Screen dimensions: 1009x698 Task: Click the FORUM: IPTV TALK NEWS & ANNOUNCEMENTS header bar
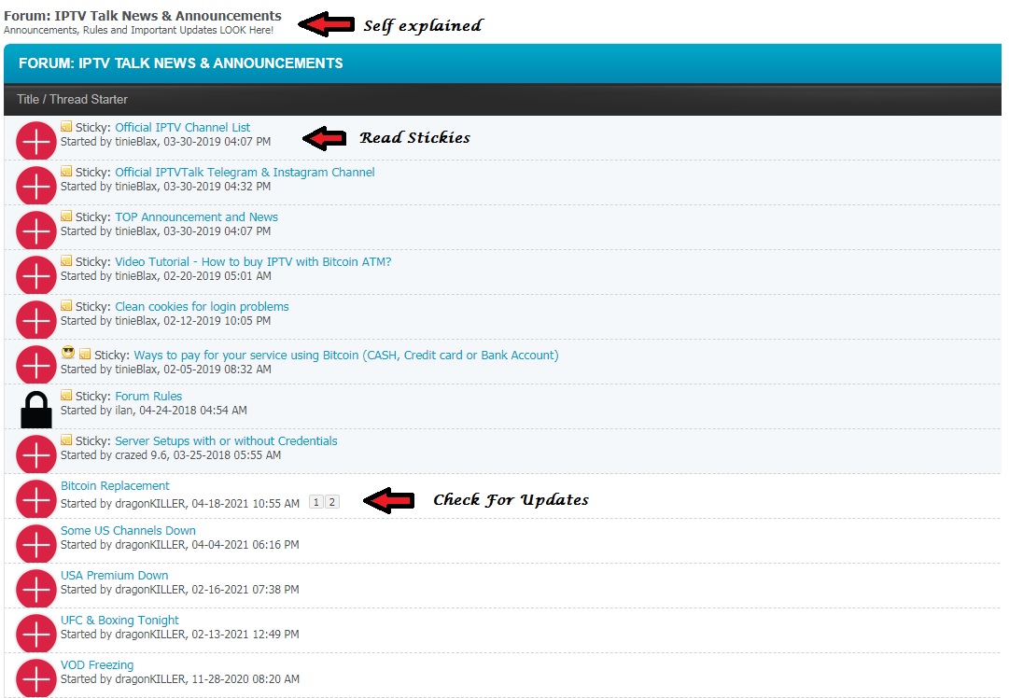pyautogui.click(x=502, y=63)
